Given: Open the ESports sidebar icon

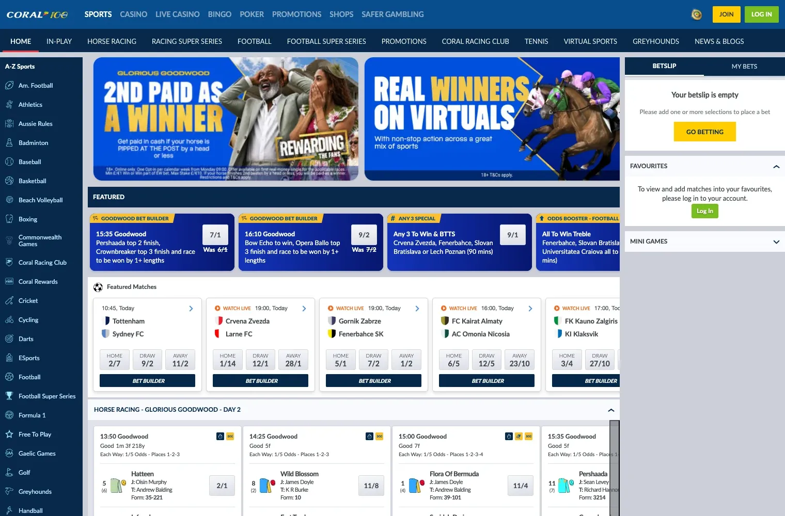Looking at the screenshot, I should (x=9, y=358).
